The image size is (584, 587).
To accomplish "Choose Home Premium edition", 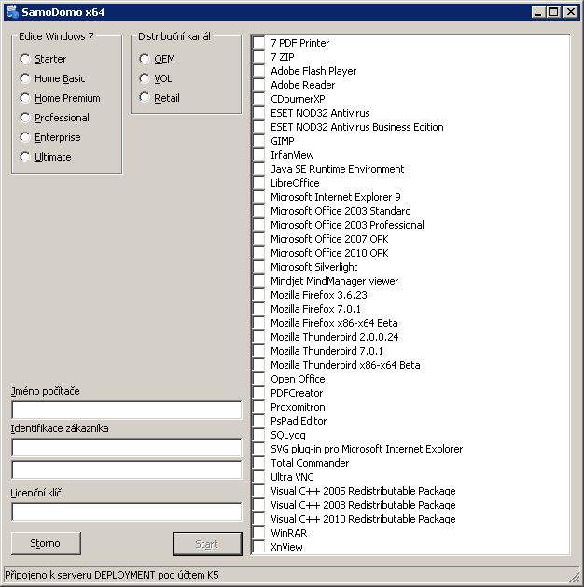I will point(25,98).
